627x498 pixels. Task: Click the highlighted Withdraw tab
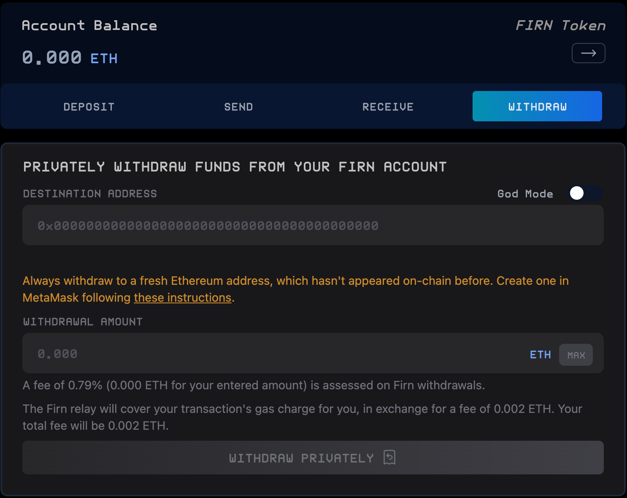537,107
